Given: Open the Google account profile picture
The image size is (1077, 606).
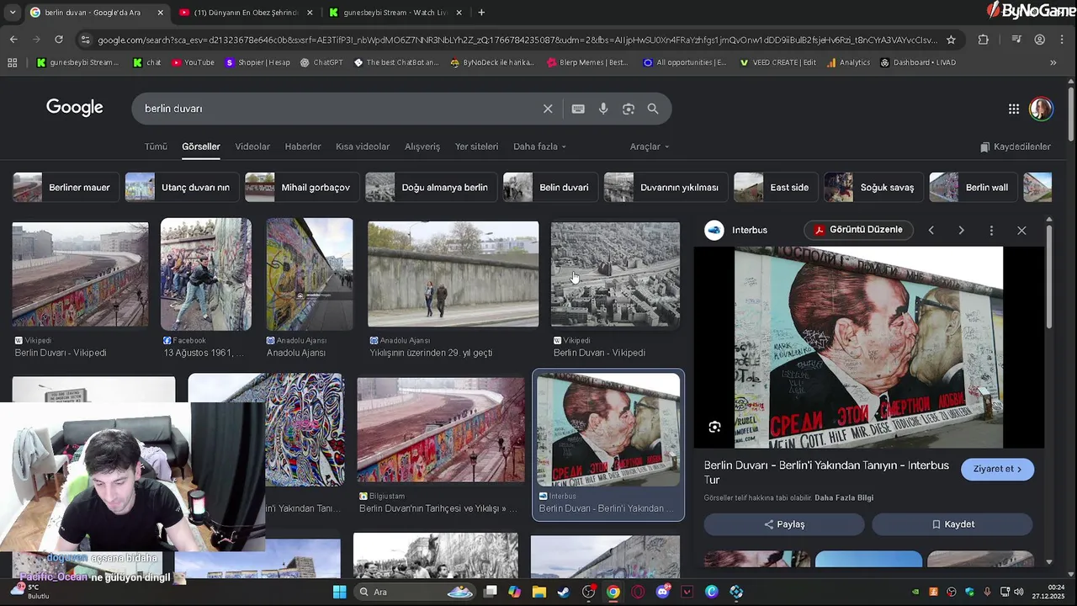Looking at the screenshot, I should click(1041, 109).
